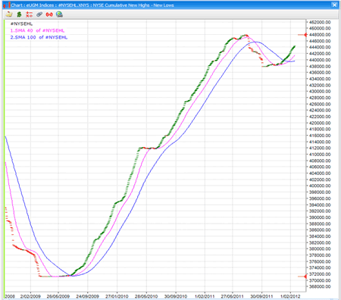Click the chart window title bar icon
The image size is (341, 300).
(7, 5)
